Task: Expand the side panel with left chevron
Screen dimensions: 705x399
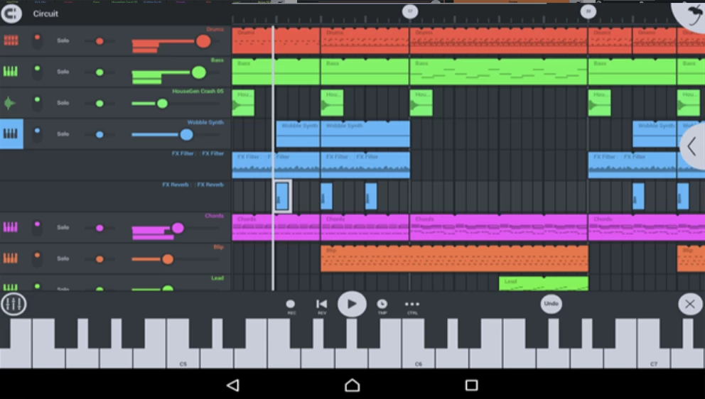Action: [x=691, y=147]
